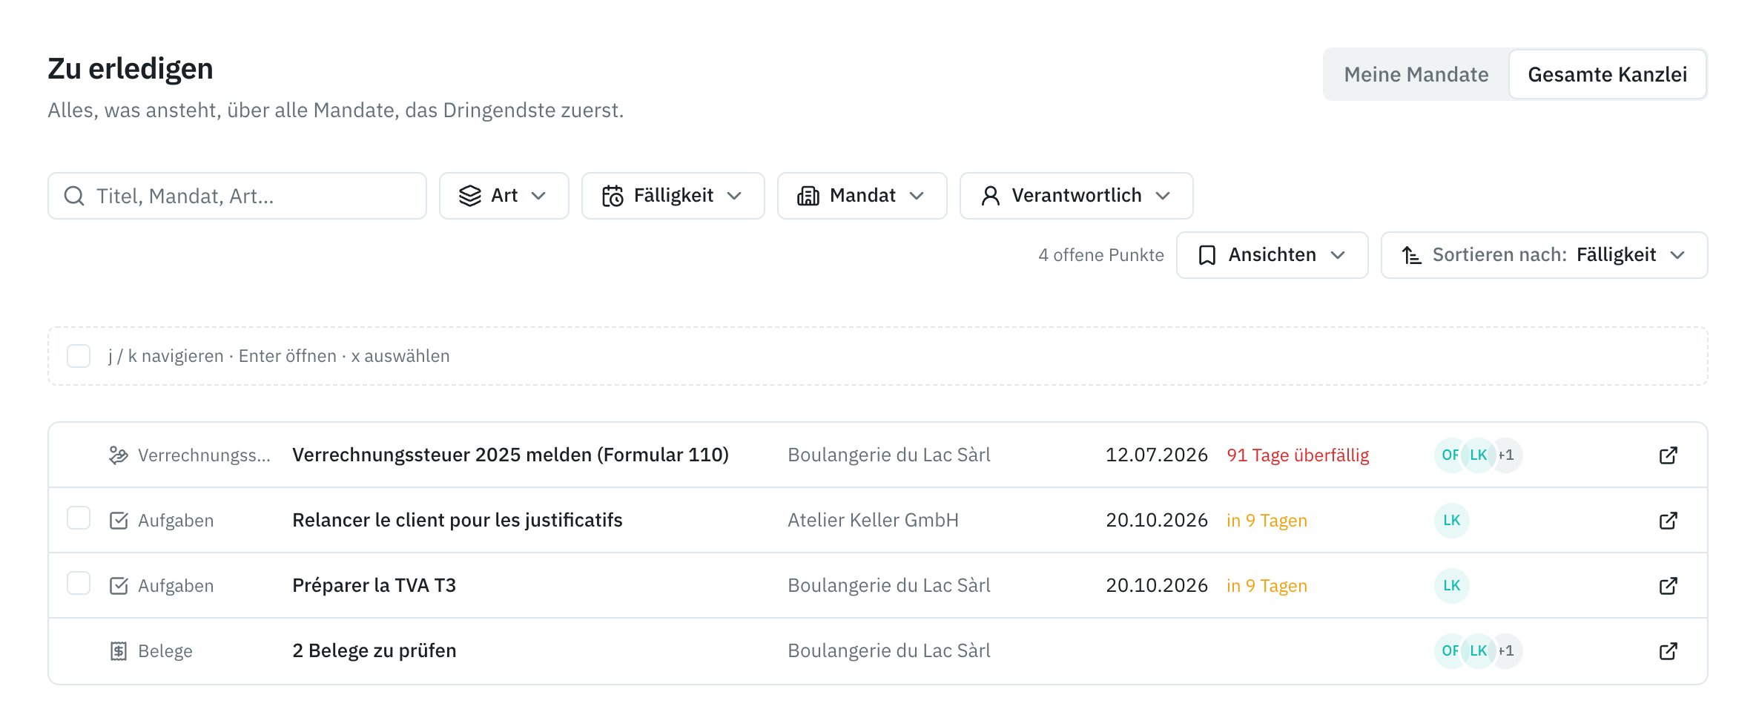Click the 4 offene Punkte count

click(x=1101, y=255)
